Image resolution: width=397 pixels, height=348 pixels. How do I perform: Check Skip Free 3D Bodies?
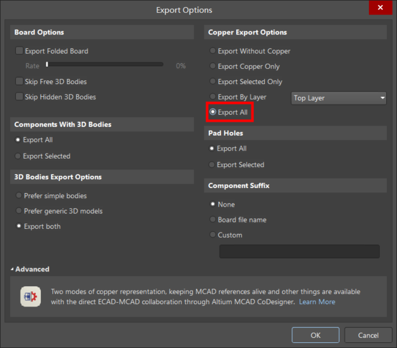(19, 82)
